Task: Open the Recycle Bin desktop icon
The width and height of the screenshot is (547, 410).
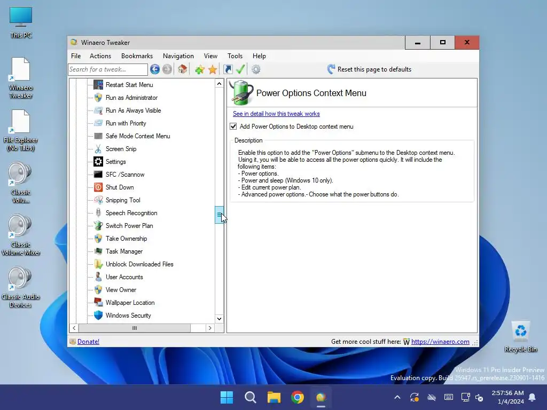Action: [520, 337]
